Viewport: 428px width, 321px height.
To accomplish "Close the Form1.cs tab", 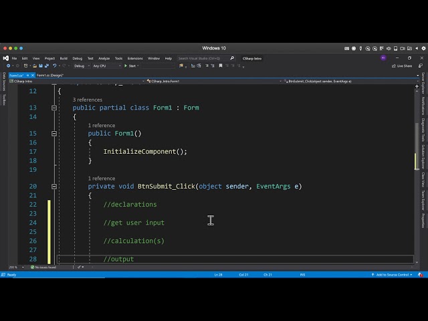I will (x=33, y=76).
